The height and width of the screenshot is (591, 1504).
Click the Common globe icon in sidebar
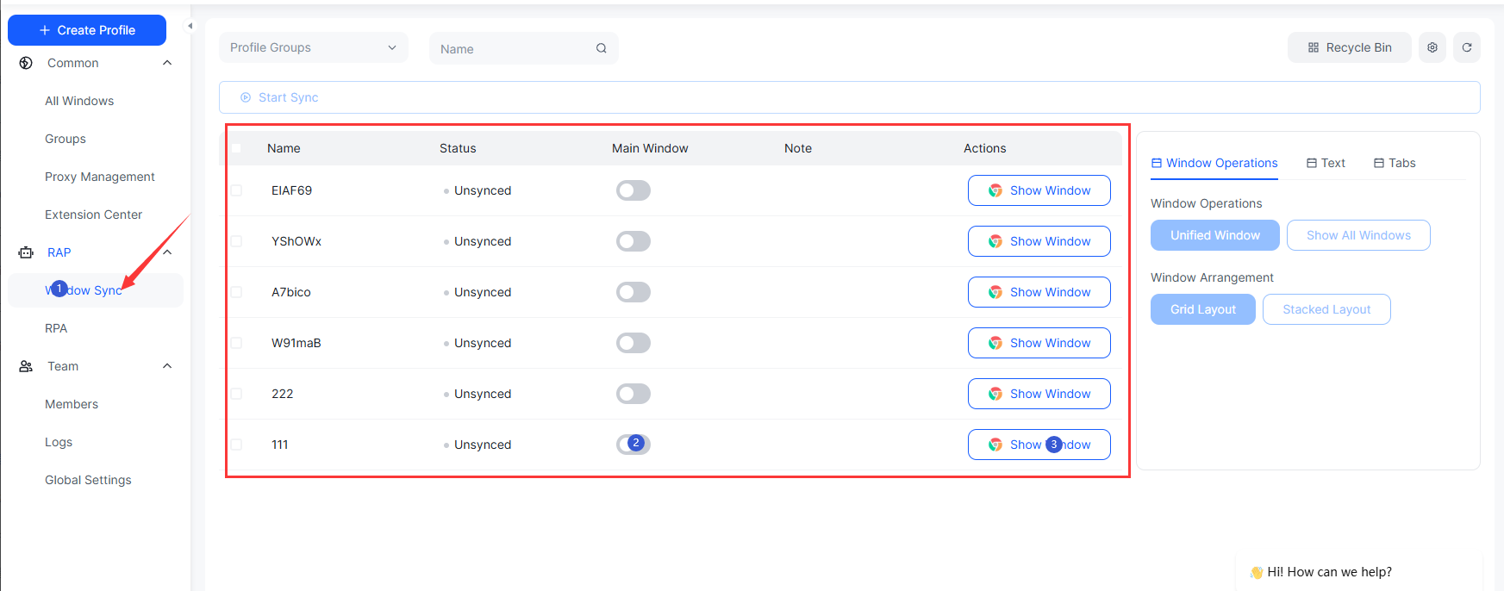pos(26,63)
